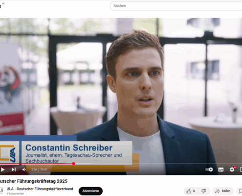242x196 pixels.
Task: Seek ahead on grey buffered progress bar section
Action: [x=84, y=164]
